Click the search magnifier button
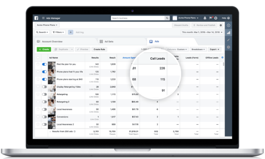This screenshot has height=159, width=265. click(167, 18)
